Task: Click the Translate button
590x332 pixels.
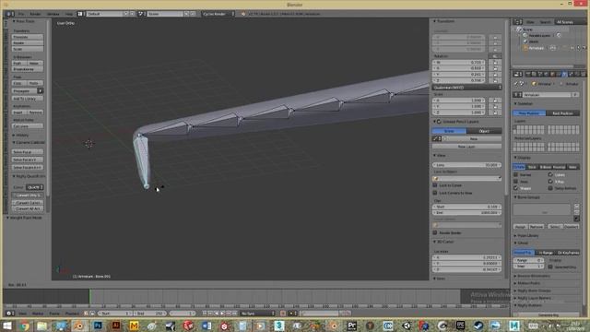Action: (28, 37)
